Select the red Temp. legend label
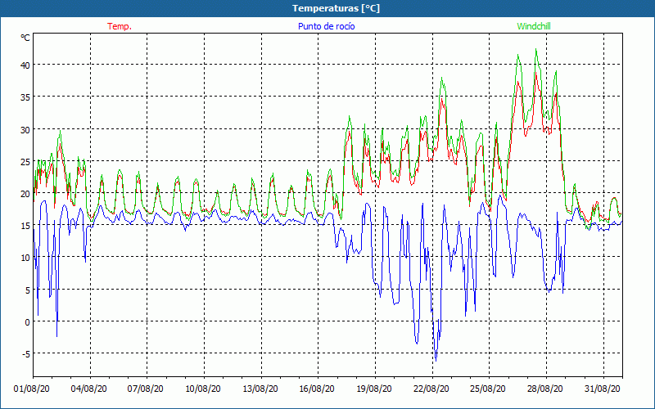655x409 pixels. click(x=120, y=26)
